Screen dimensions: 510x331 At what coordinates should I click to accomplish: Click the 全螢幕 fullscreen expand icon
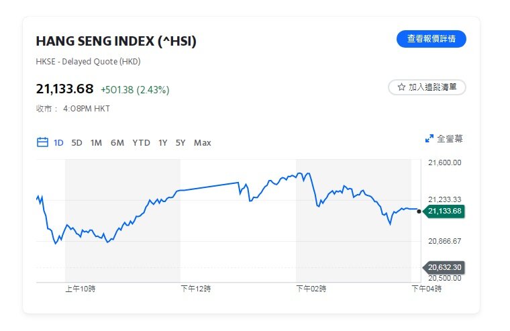[429, 139]
